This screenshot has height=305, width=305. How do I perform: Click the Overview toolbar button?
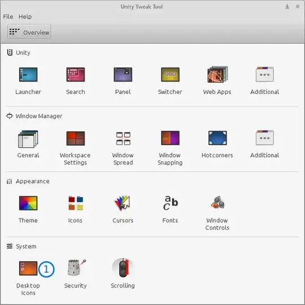(29, 32)
